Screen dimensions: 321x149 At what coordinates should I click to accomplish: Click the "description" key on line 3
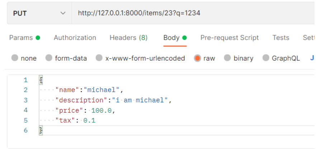point(81,100)
